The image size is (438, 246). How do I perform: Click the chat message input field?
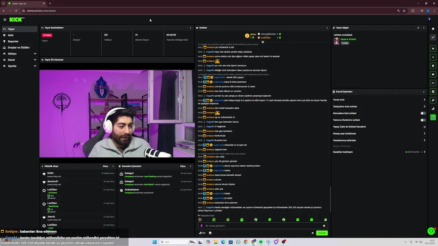(262, 226)
